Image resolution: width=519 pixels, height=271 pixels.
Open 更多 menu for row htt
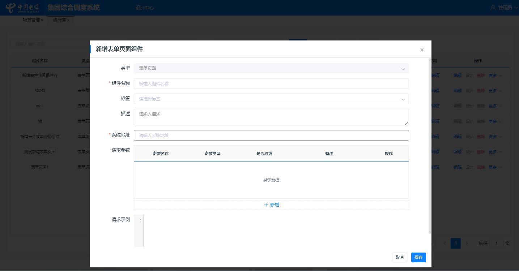(x=495, y=121)
